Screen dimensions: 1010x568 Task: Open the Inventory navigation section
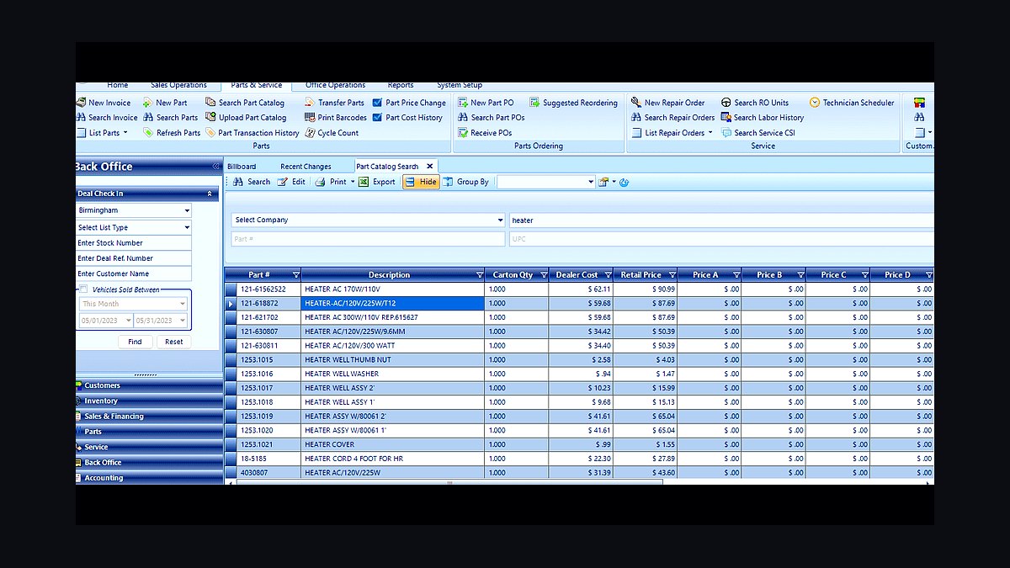point(148,401)
